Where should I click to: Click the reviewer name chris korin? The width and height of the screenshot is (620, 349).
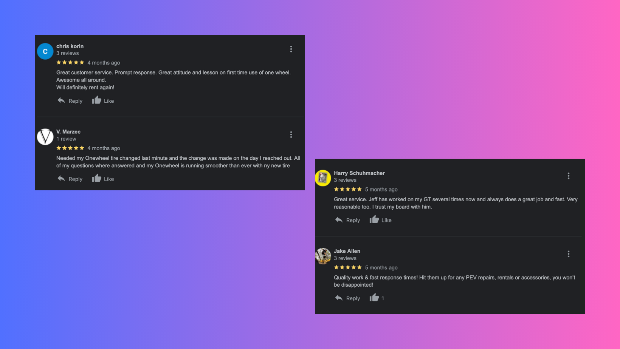(70, 46)
